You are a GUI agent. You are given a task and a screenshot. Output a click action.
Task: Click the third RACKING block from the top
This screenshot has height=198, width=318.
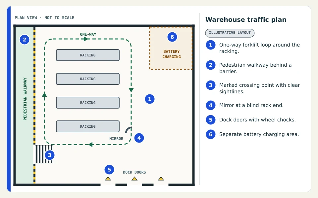tap(88, 103)
